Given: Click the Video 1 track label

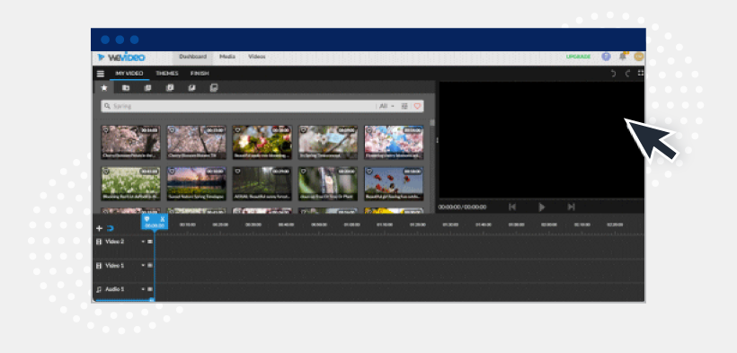Looking at the screenshot, I should pos(115,266).
